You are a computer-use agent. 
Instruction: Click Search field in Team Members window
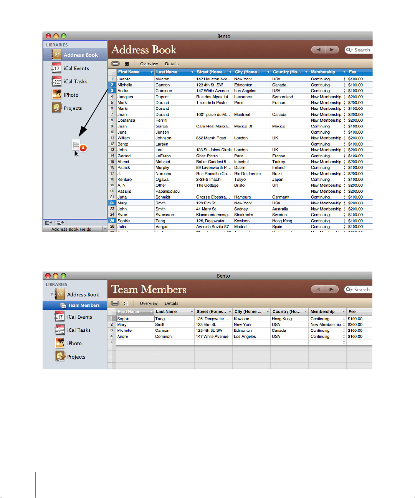(x=358, y=290)
